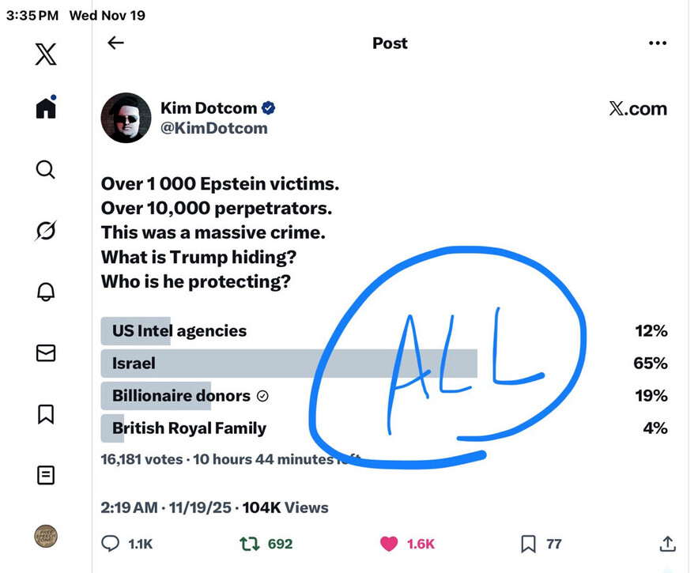Open the Notifications bell
Screen dimensions: 698x573
(x=46, y=292)
